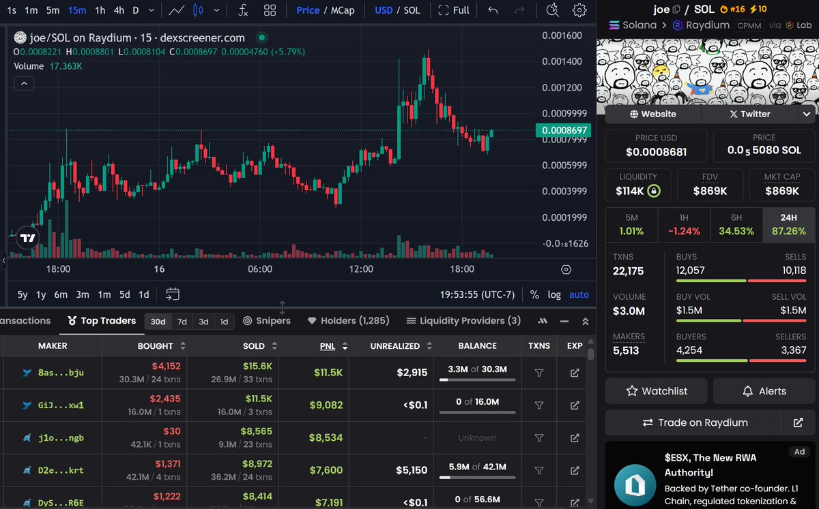The width and height of the screenshot is (819, 509).
Task: Maximize the bottom panel with double chevron
Action: 585,321
